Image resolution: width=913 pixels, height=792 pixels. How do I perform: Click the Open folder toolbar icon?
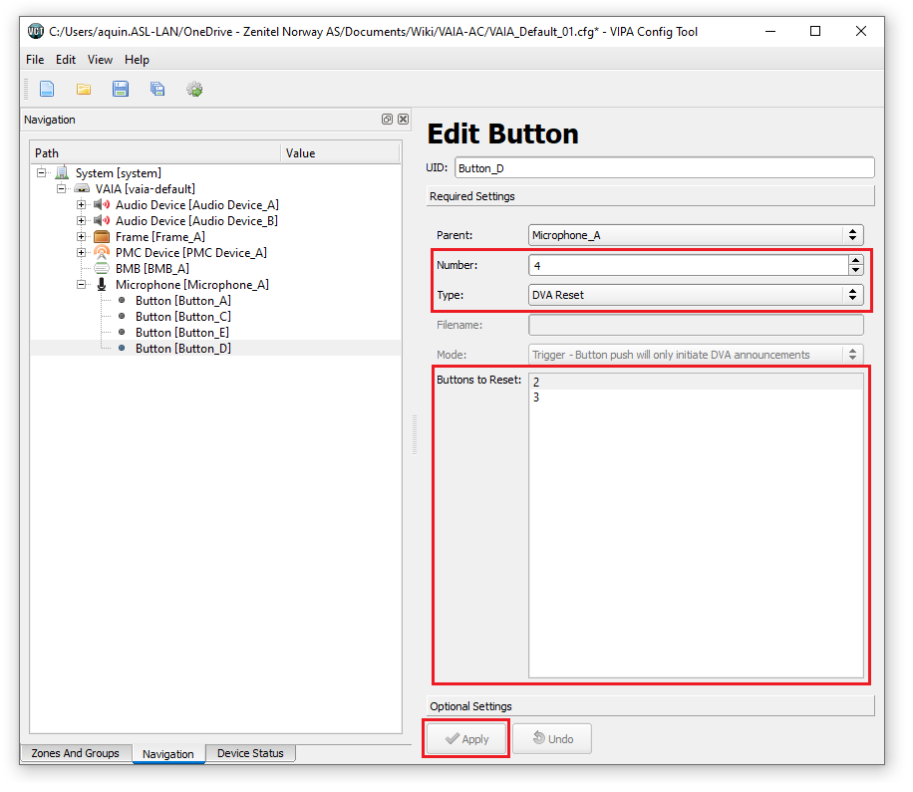point(84,90)
